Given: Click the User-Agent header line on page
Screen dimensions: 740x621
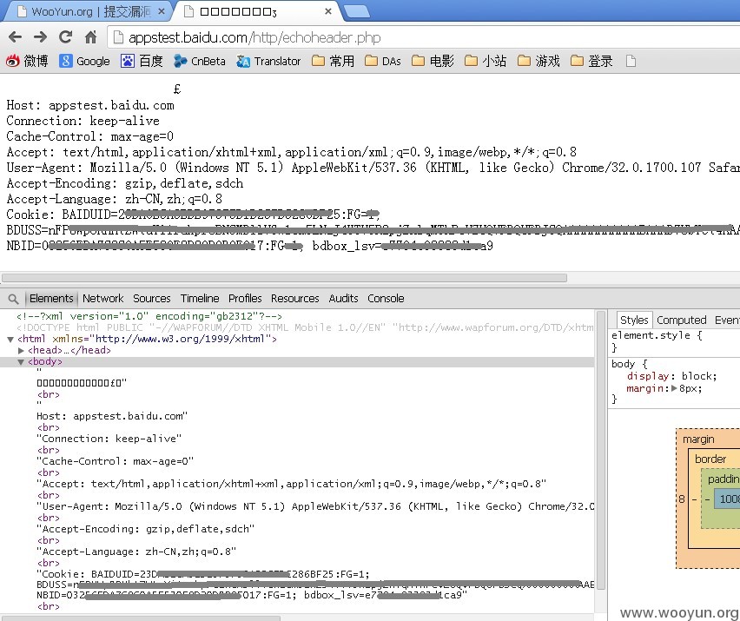Looking at the screenshot, I should (373, 168).
